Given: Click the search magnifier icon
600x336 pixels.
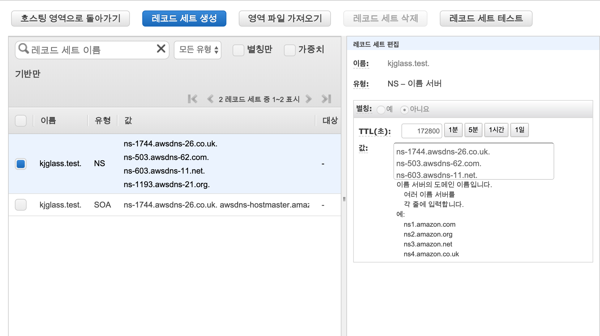Looking at the screenshot, I should [x=24, y=49].
